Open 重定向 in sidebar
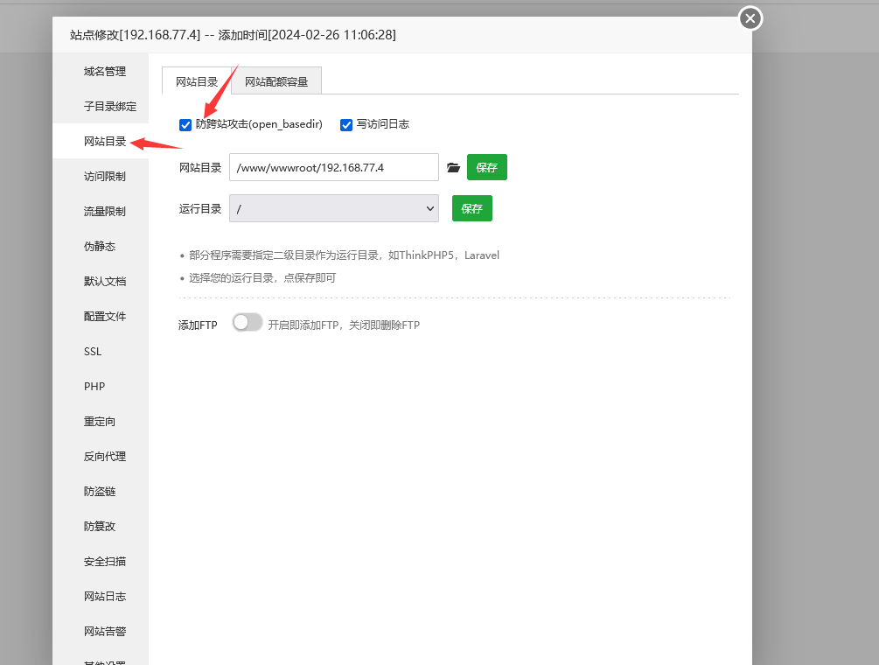 click(x=101, y=421)
